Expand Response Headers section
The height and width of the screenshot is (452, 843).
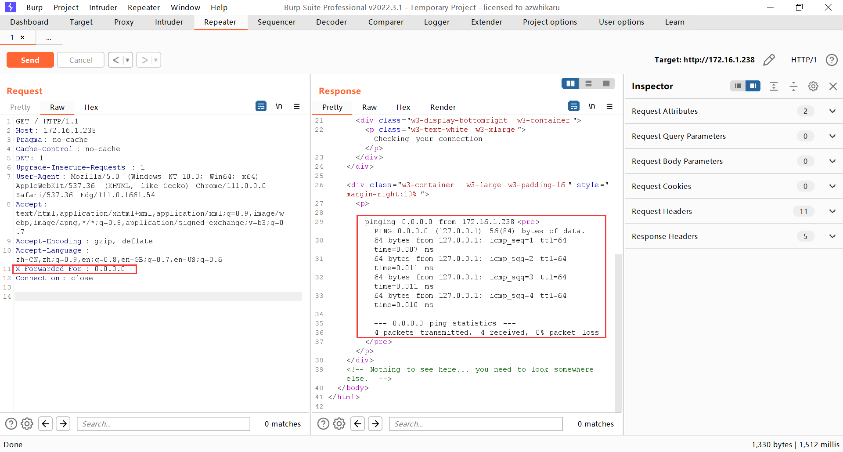click(832, 236)
